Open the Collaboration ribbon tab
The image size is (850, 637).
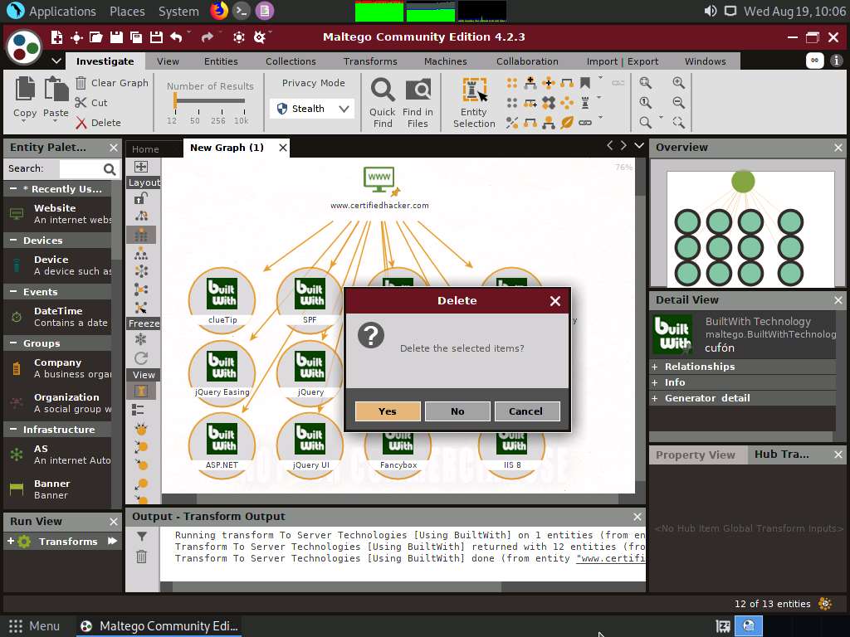tap(527, 61)
